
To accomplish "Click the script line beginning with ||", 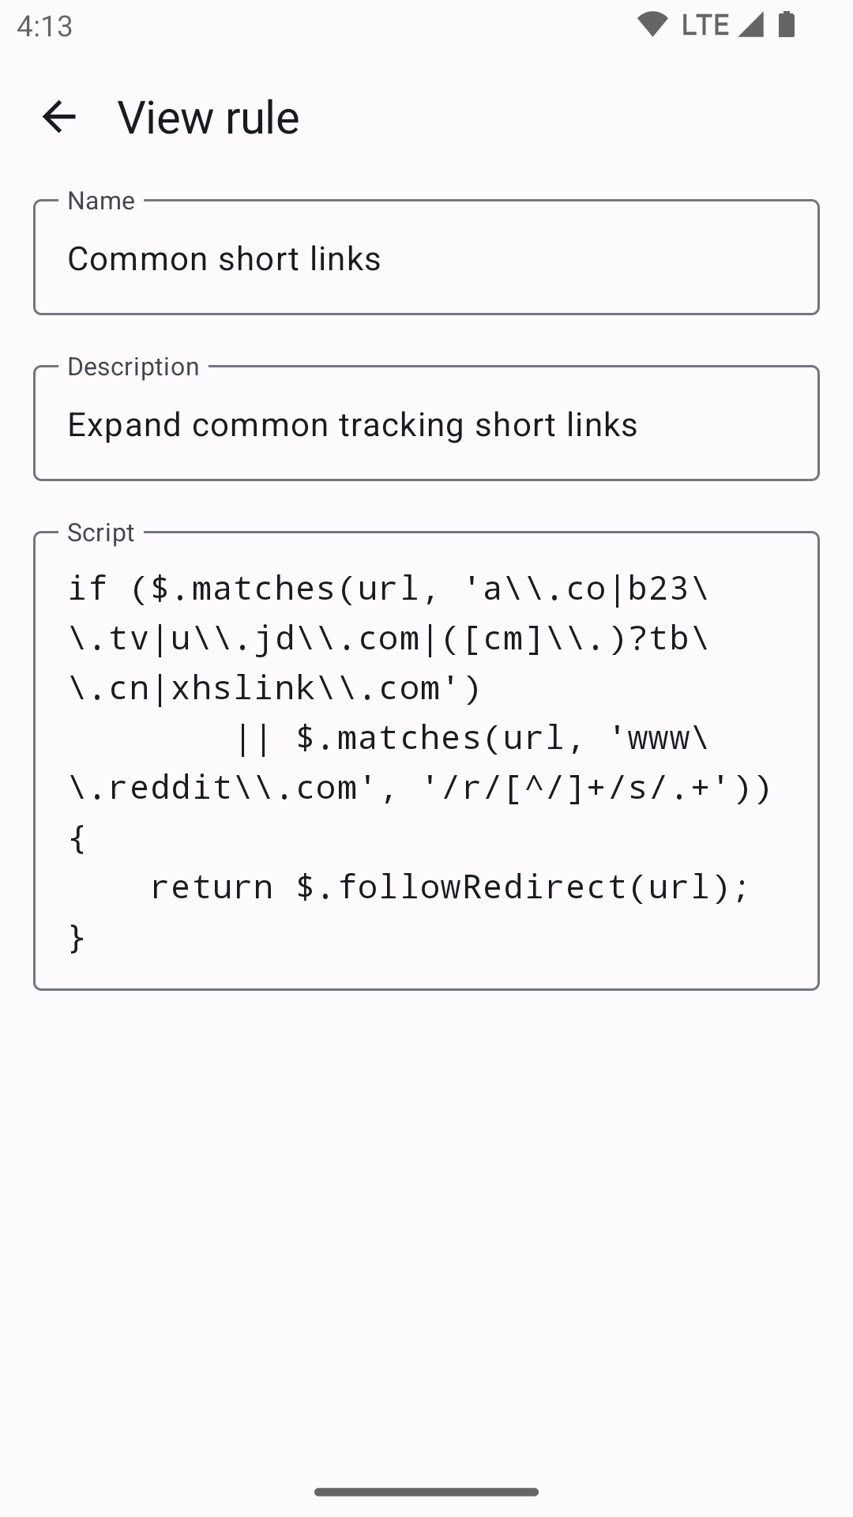I will point(472,738).
